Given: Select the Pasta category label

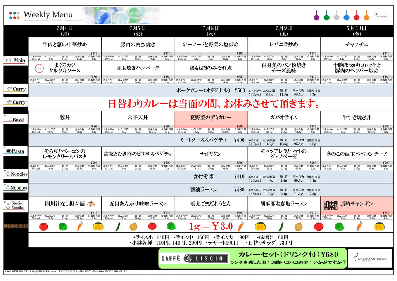Looking at the screenshot, I should [x=16, y=151].
